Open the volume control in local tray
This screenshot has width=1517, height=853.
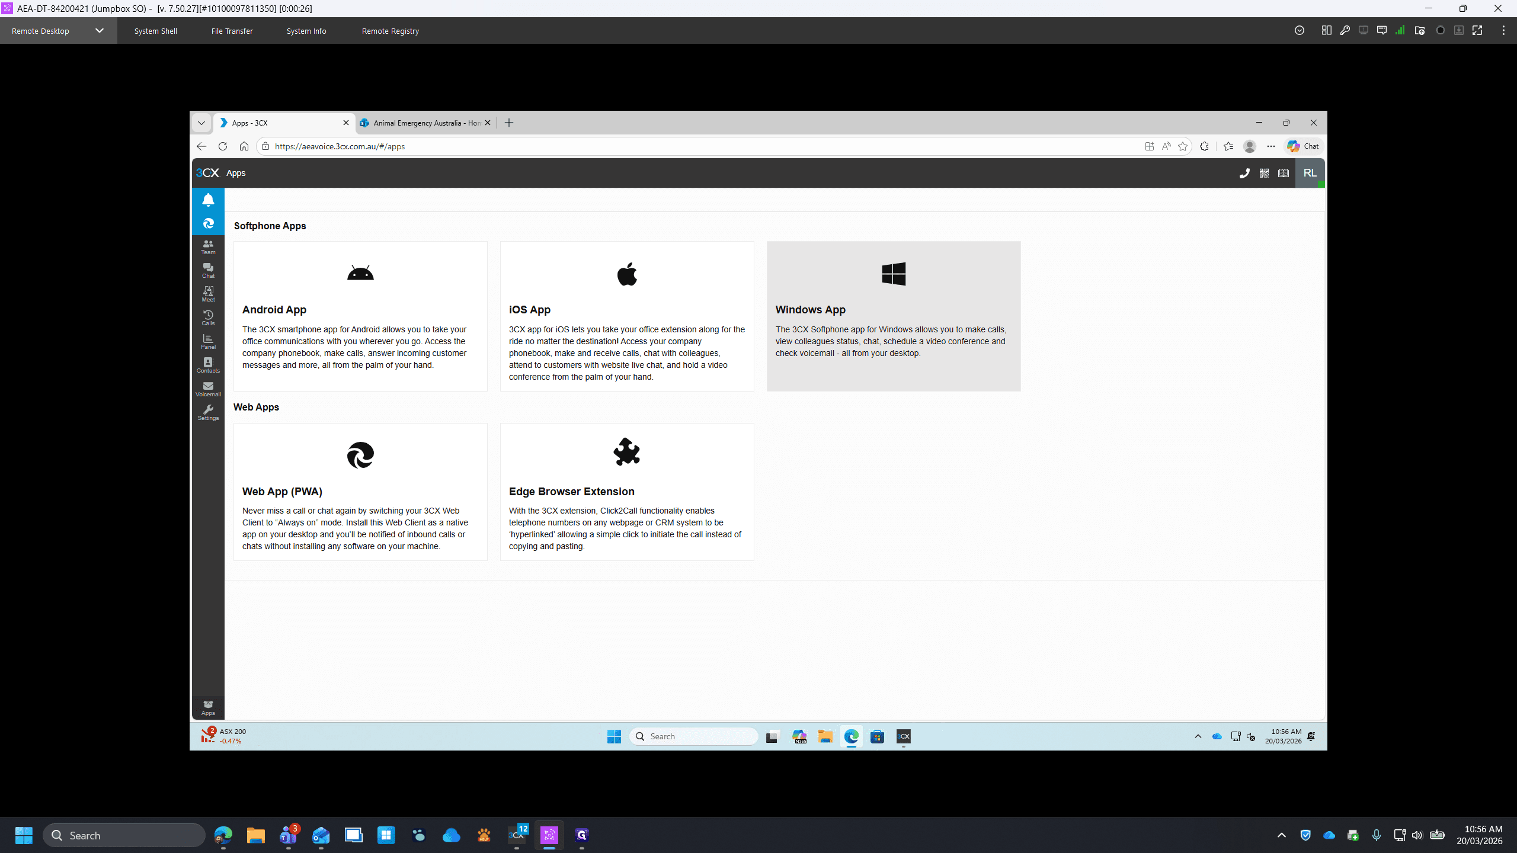[x=1417, y=835]
